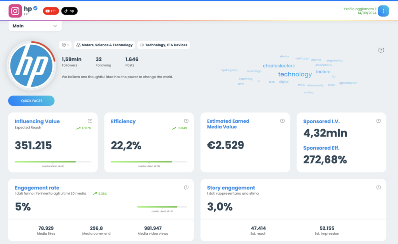The width and height of the screenshot is (398, 244).
Task: Click the Instagram logo icon
Action: (x=15, y=11)
